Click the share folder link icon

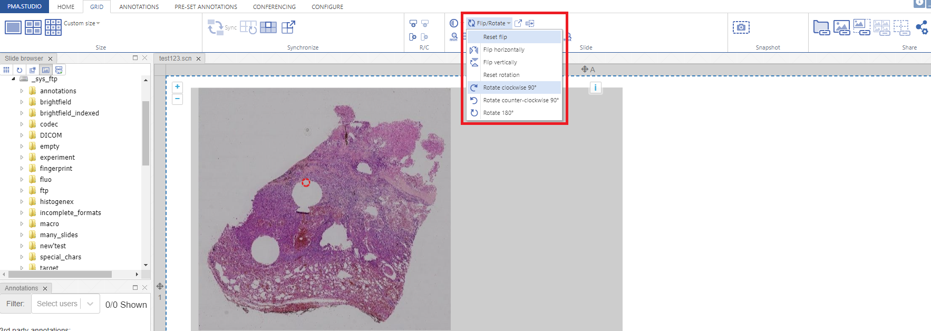pyautogui.click(x=821, y=27)
